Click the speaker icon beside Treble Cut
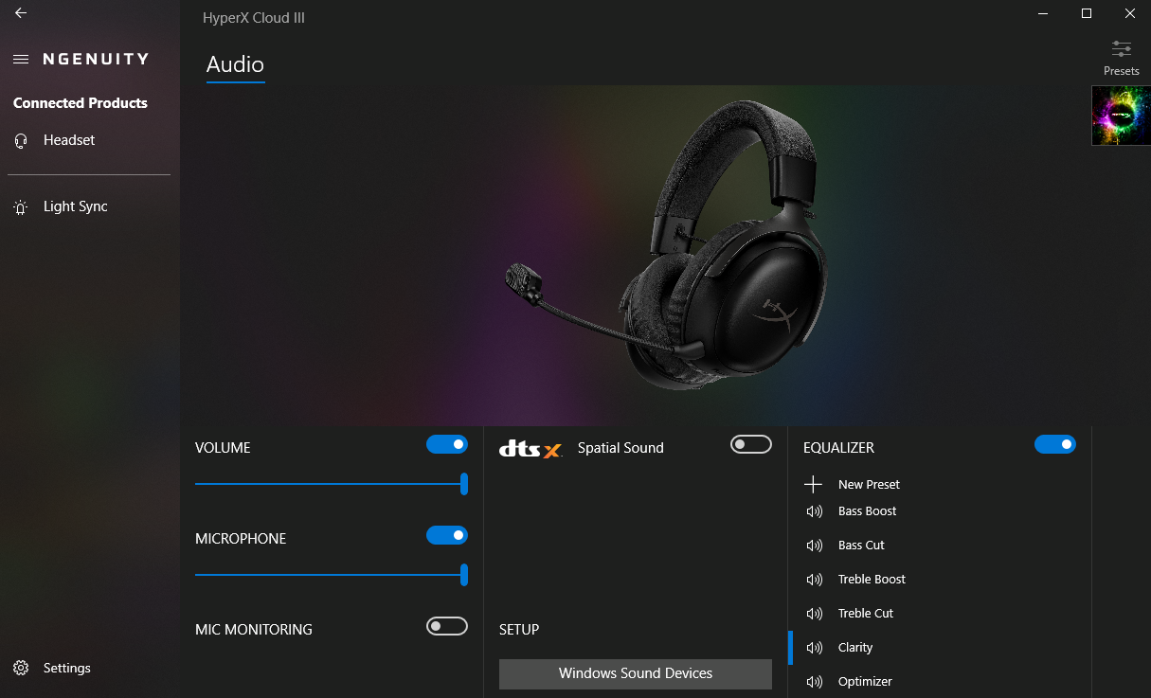1151x698 pixels. tap(814, 614)
